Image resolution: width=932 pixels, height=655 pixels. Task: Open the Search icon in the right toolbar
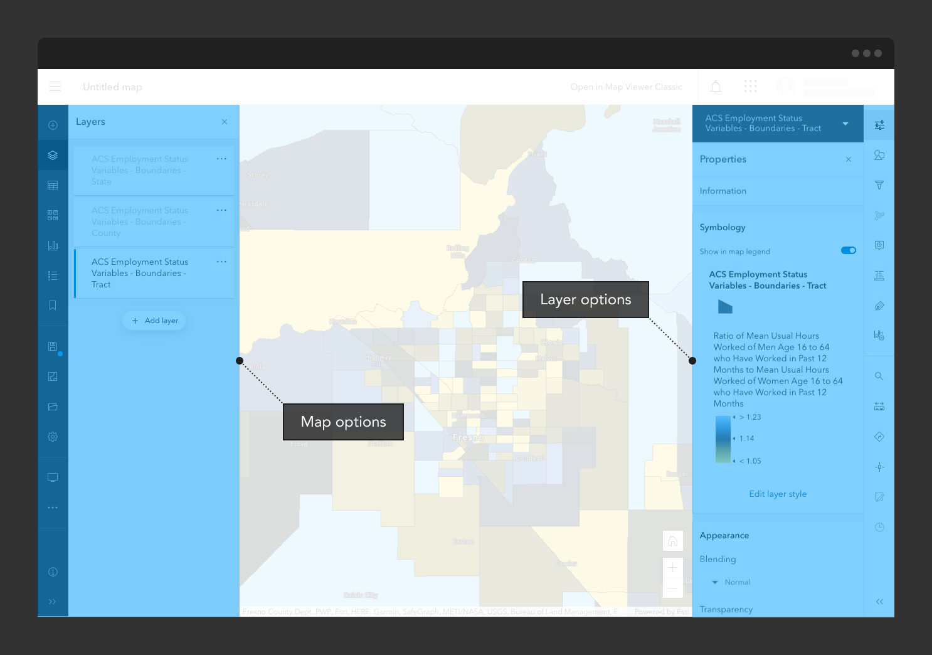(x=879, y=376)
